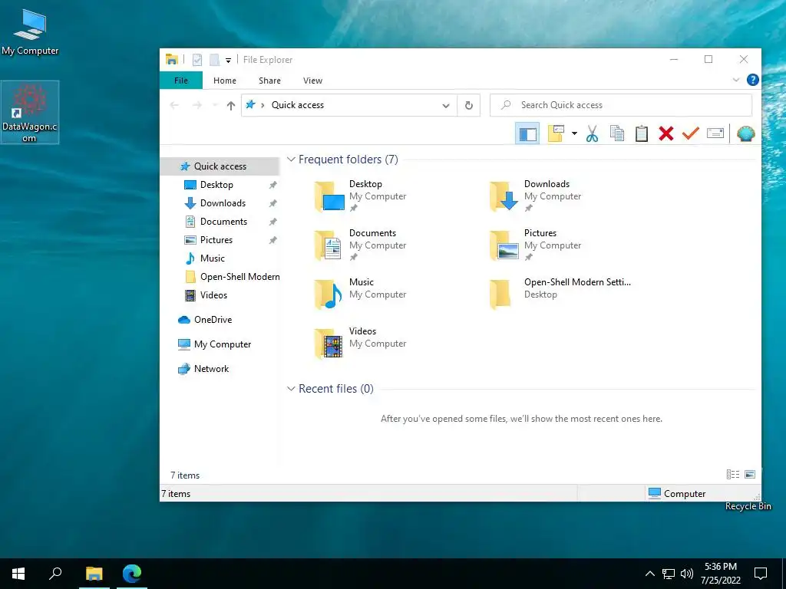Click the Cut scissors icon
This screenshot has width=786, height=589.
pos(592,133)
